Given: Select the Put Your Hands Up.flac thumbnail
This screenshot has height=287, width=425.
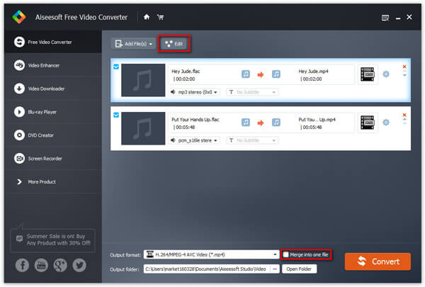Looking at the screenshot, I should click(143, 128).
